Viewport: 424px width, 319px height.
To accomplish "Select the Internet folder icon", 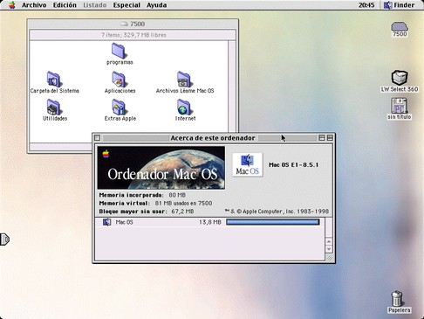I will 184,107.
